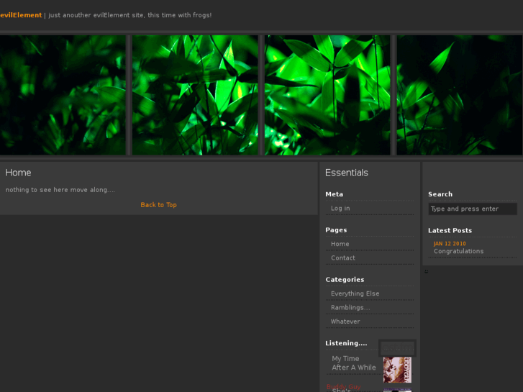Click the Meta section heading

335,194
